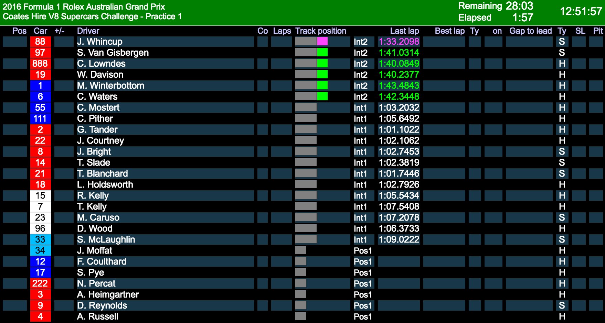Click lap time 1:01.7446

[399, 174]
